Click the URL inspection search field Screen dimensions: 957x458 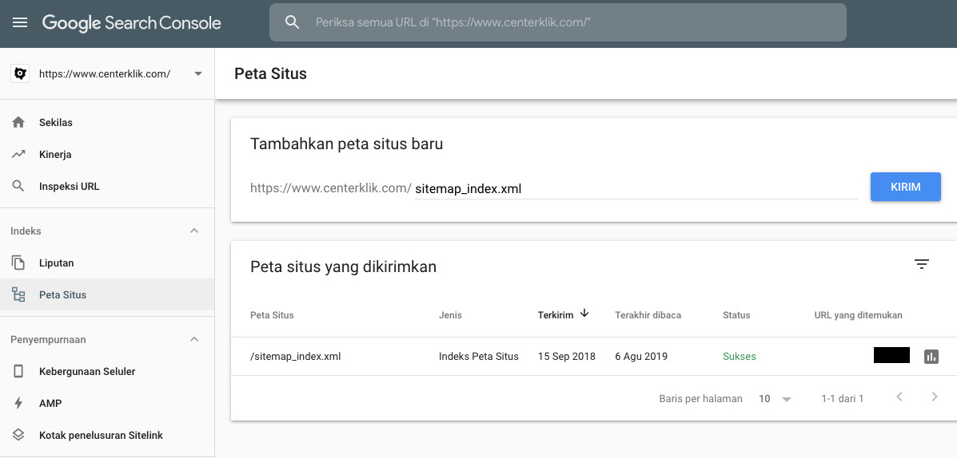pos(558,22)
